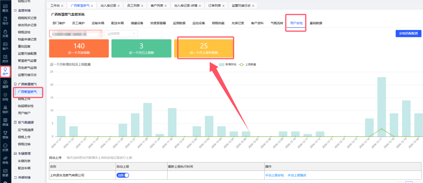Image resolution: width=423 pixels, height=183 pixels.
Task: Click the 安检匹配配置 button
Action: (408, 34)
